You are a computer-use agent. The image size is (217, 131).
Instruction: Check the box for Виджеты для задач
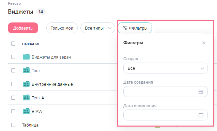(13, 57)
